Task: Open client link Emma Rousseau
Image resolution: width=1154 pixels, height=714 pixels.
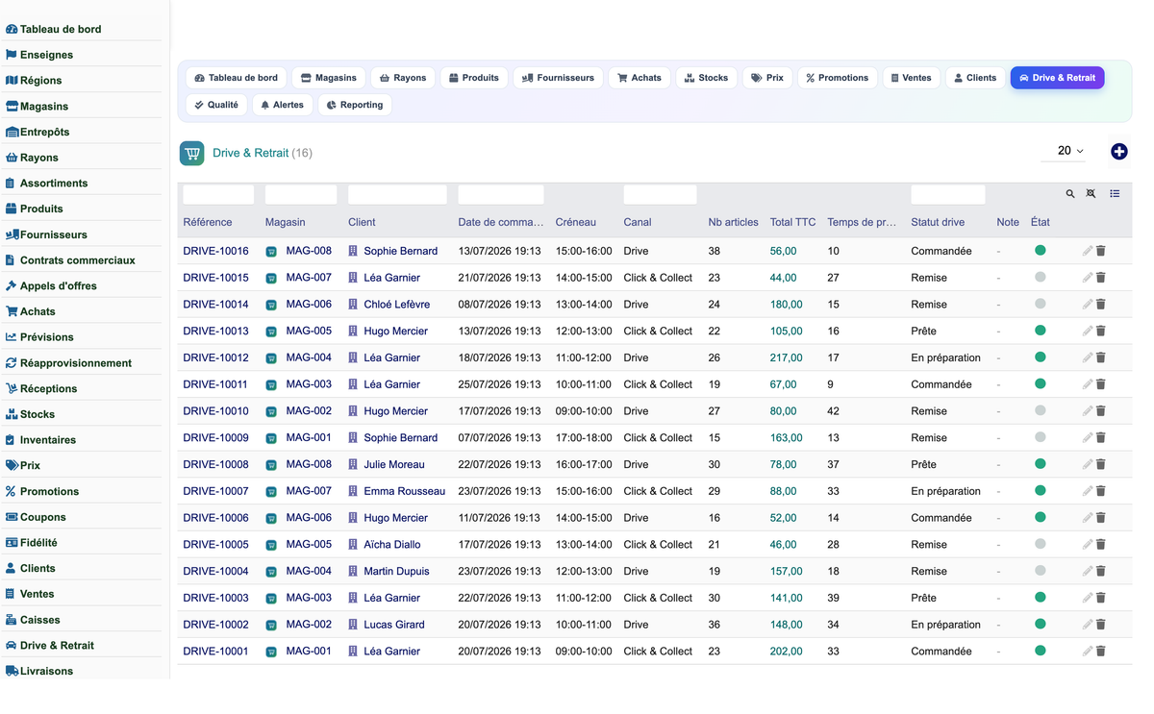Action: click(x=404, y=491)
